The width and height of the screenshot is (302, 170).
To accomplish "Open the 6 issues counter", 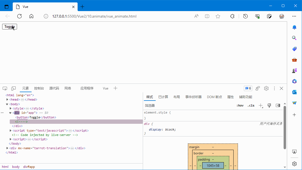I will click(x=248, y=88).
